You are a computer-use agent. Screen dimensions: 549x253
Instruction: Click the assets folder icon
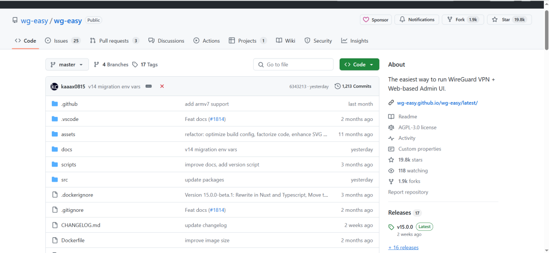click(x=54, y=134)
